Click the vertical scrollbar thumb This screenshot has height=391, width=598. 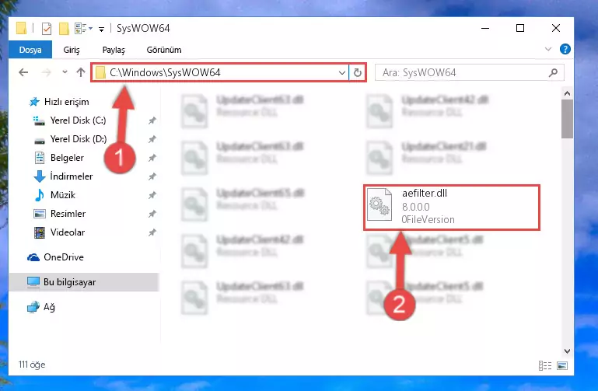(567, 119)
